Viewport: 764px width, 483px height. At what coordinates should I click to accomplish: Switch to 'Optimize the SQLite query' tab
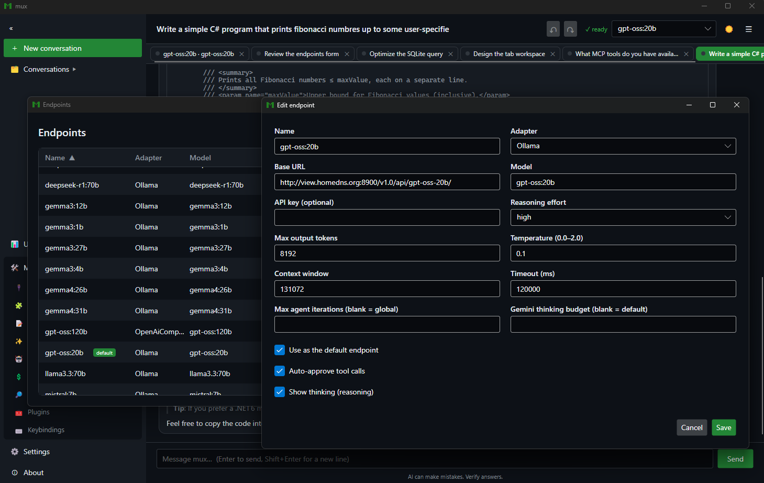point(406,54)
